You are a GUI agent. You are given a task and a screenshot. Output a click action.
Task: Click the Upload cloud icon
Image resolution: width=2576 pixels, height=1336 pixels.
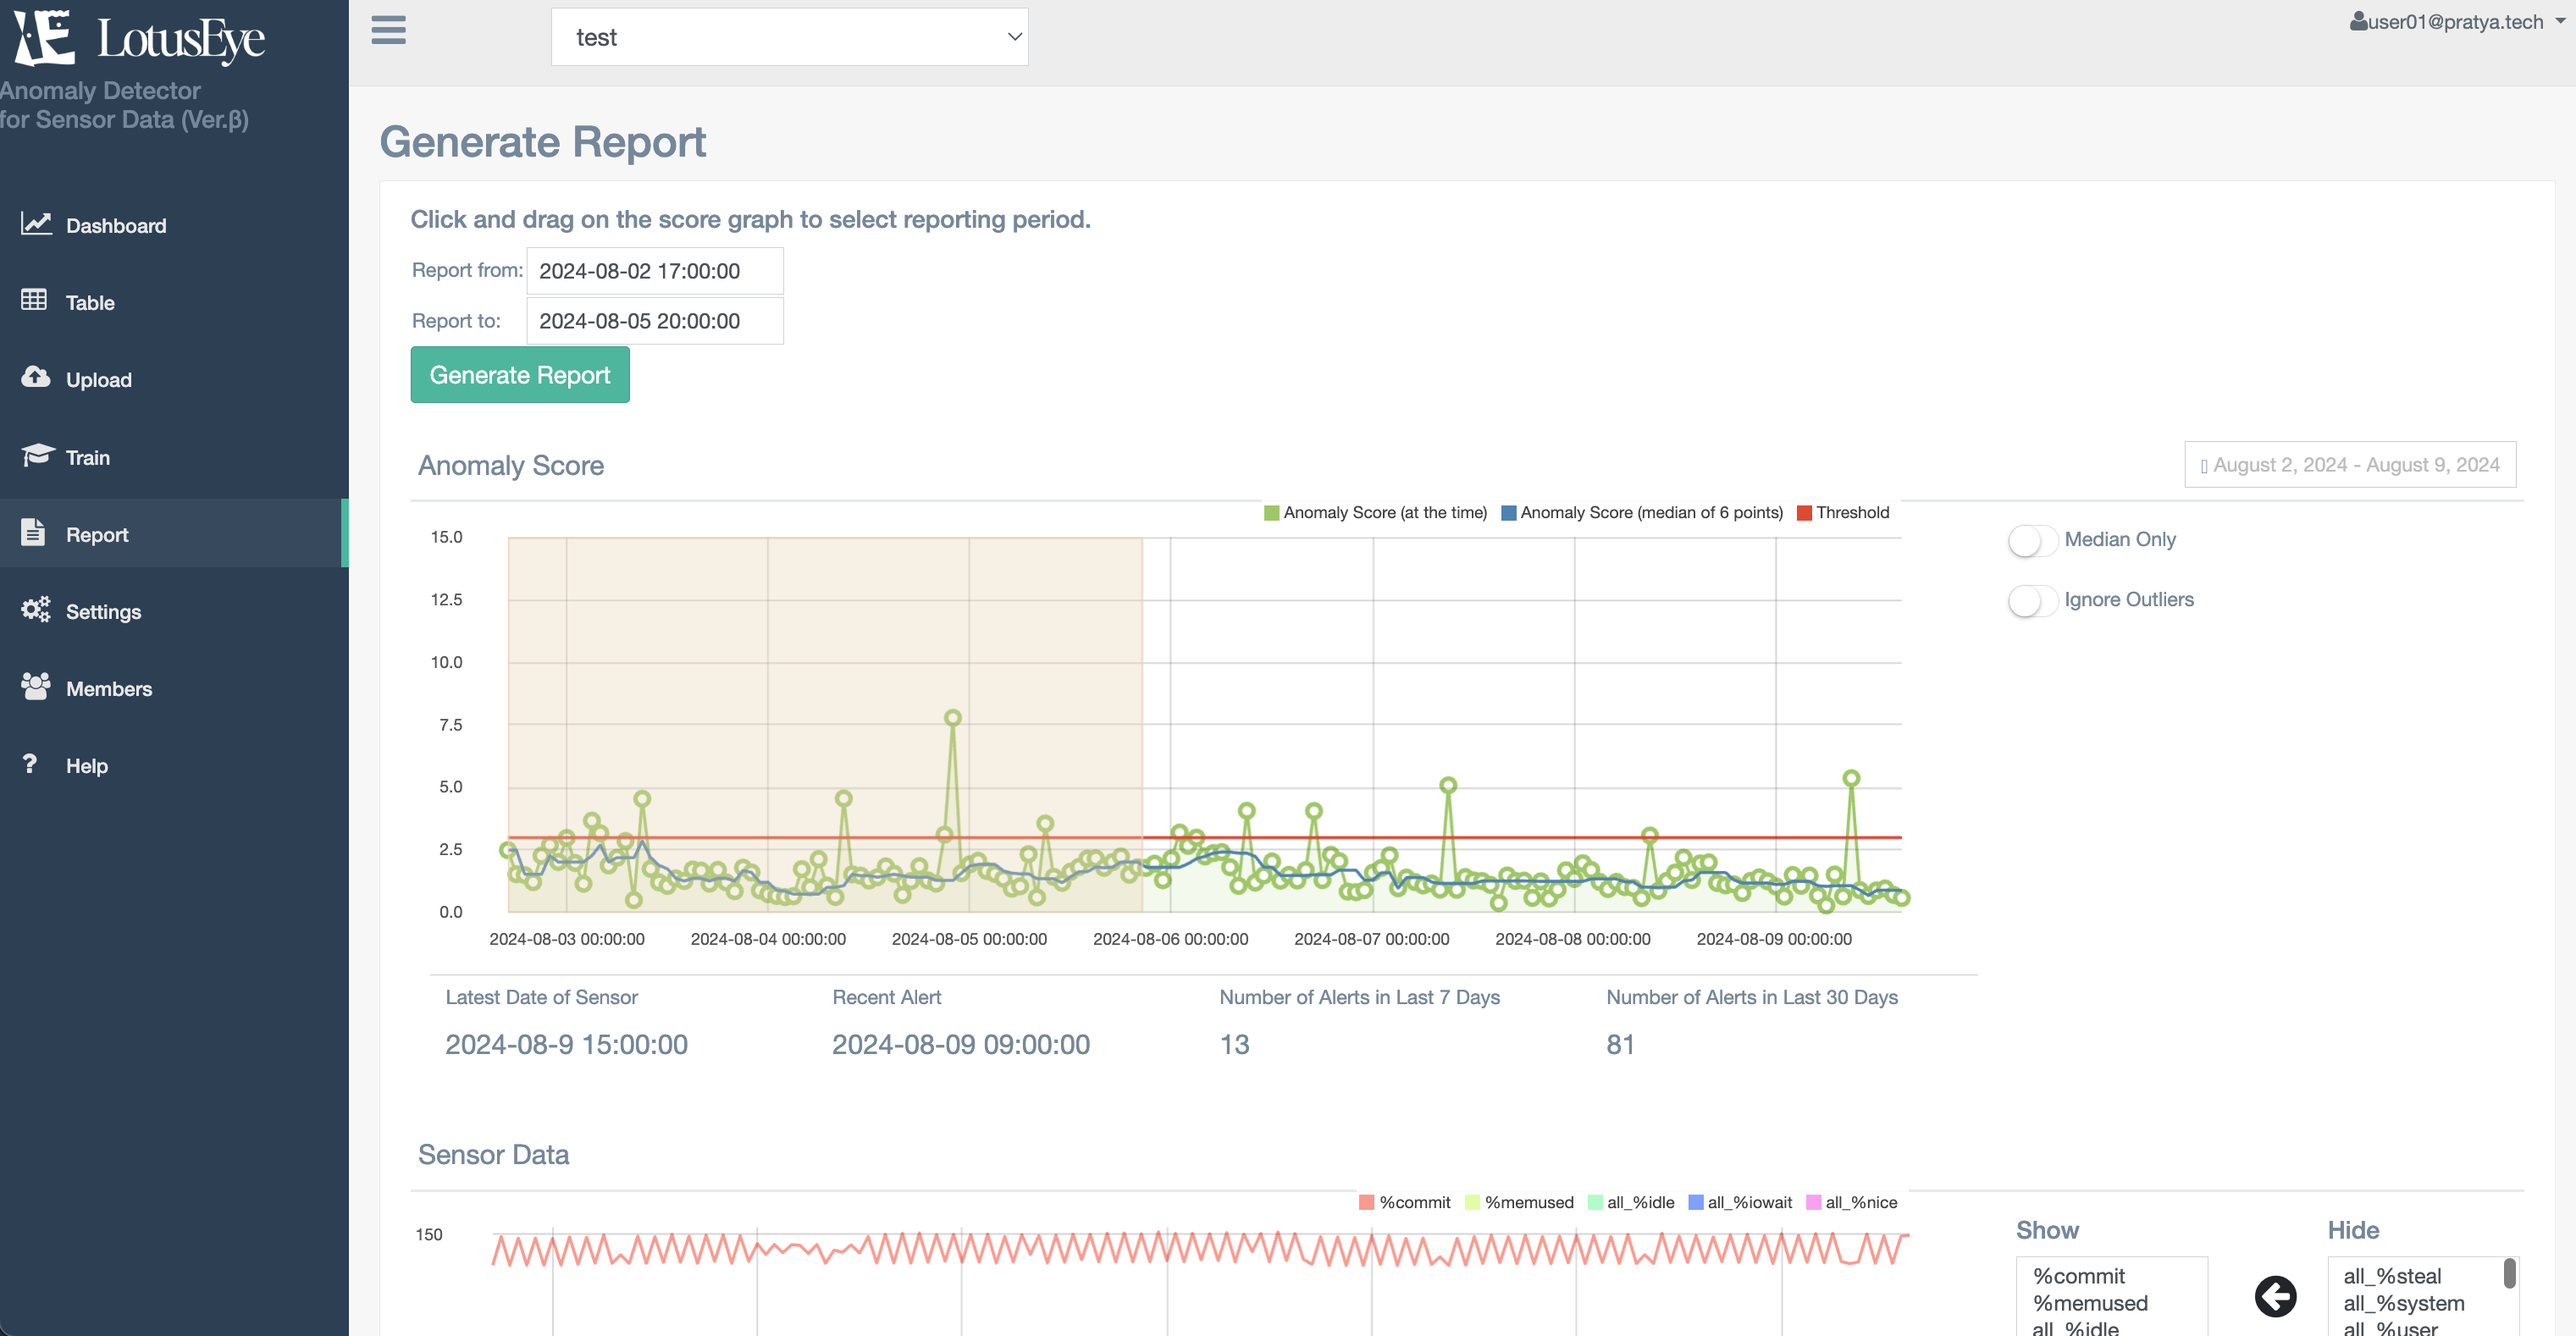[x=36, y=377]
